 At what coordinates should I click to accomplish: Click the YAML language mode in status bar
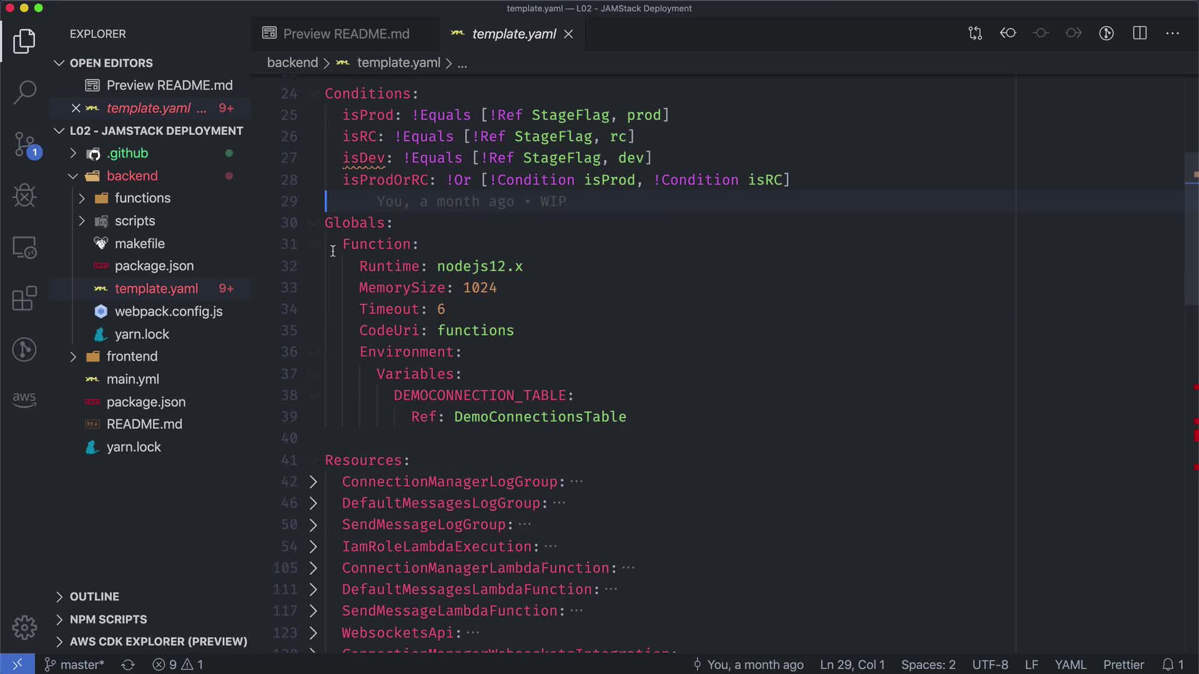1070,665
